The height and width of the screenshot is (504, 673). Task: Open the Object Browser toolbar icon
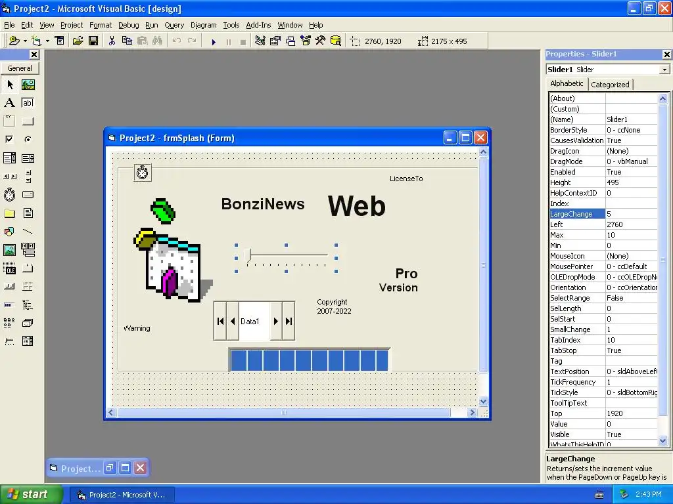coord(306,41)
